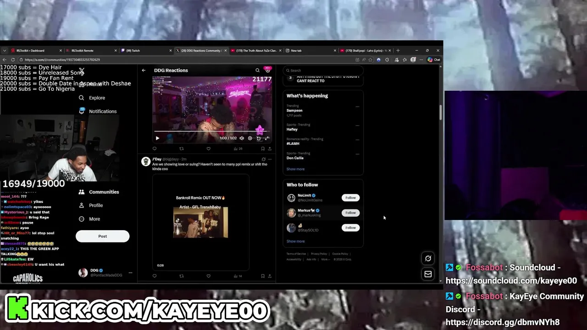The width and height of the screenshot is (587, 330).
Task: View analytics of top post showing 26
Action: [x=238, y=148]
